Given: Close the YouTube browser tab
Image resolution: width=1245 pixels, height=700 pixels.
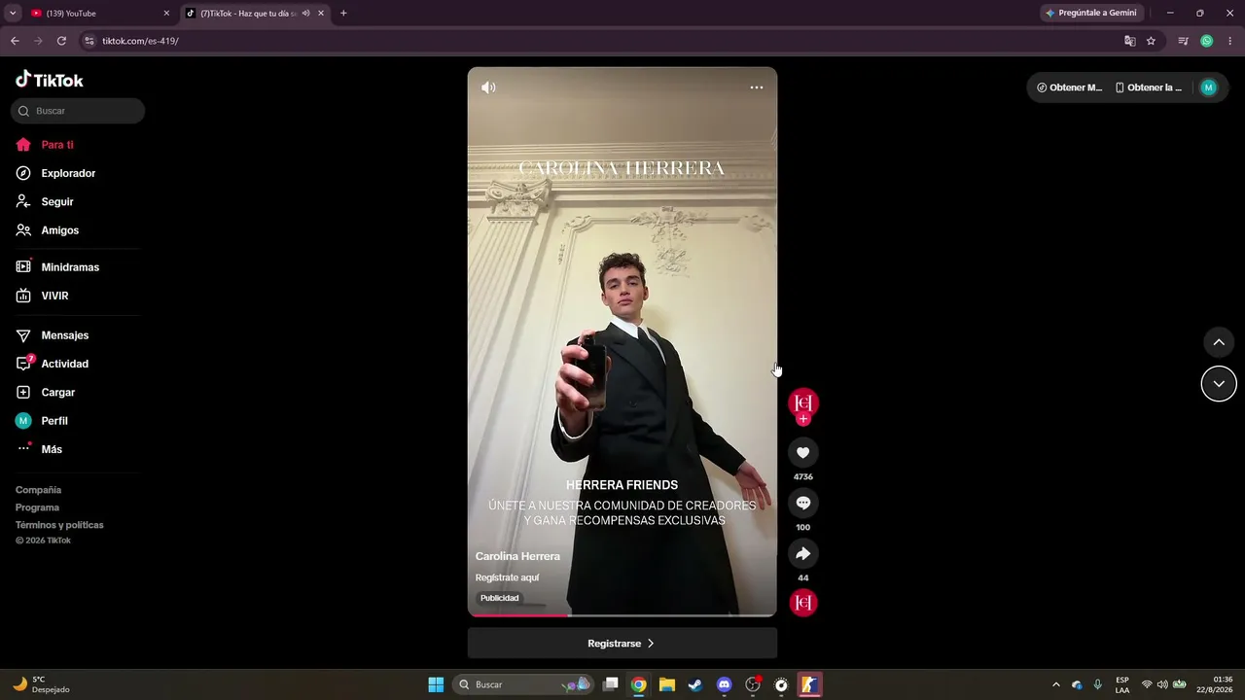Looking at the screenshot, I should pyautogui.click(x=166, y=14).
